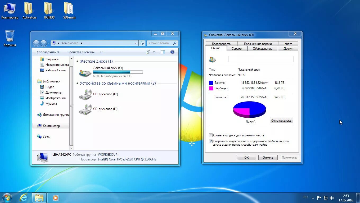Select Недавние места in navigation pane

point(54,65)
